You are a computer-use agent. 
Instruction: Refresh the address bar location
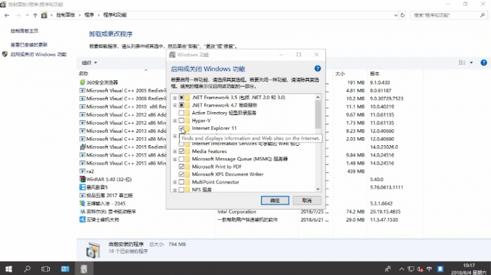click(x=403, y=15)
